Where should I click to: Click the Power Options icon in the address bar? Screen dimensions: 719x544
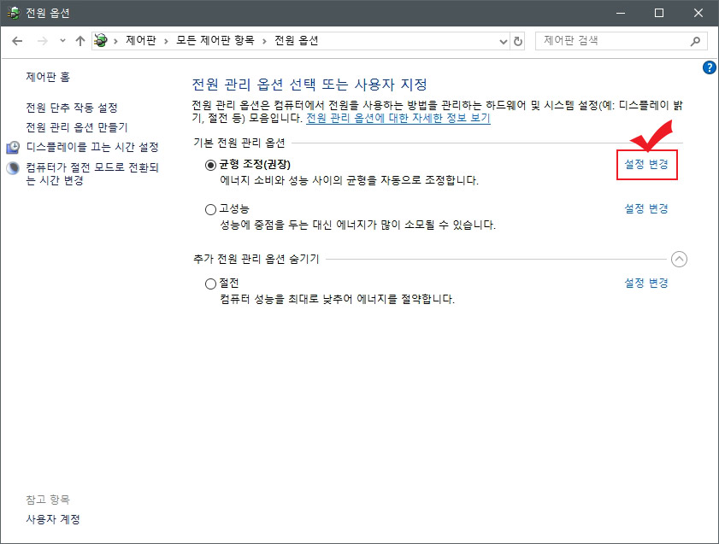(101, 41)
